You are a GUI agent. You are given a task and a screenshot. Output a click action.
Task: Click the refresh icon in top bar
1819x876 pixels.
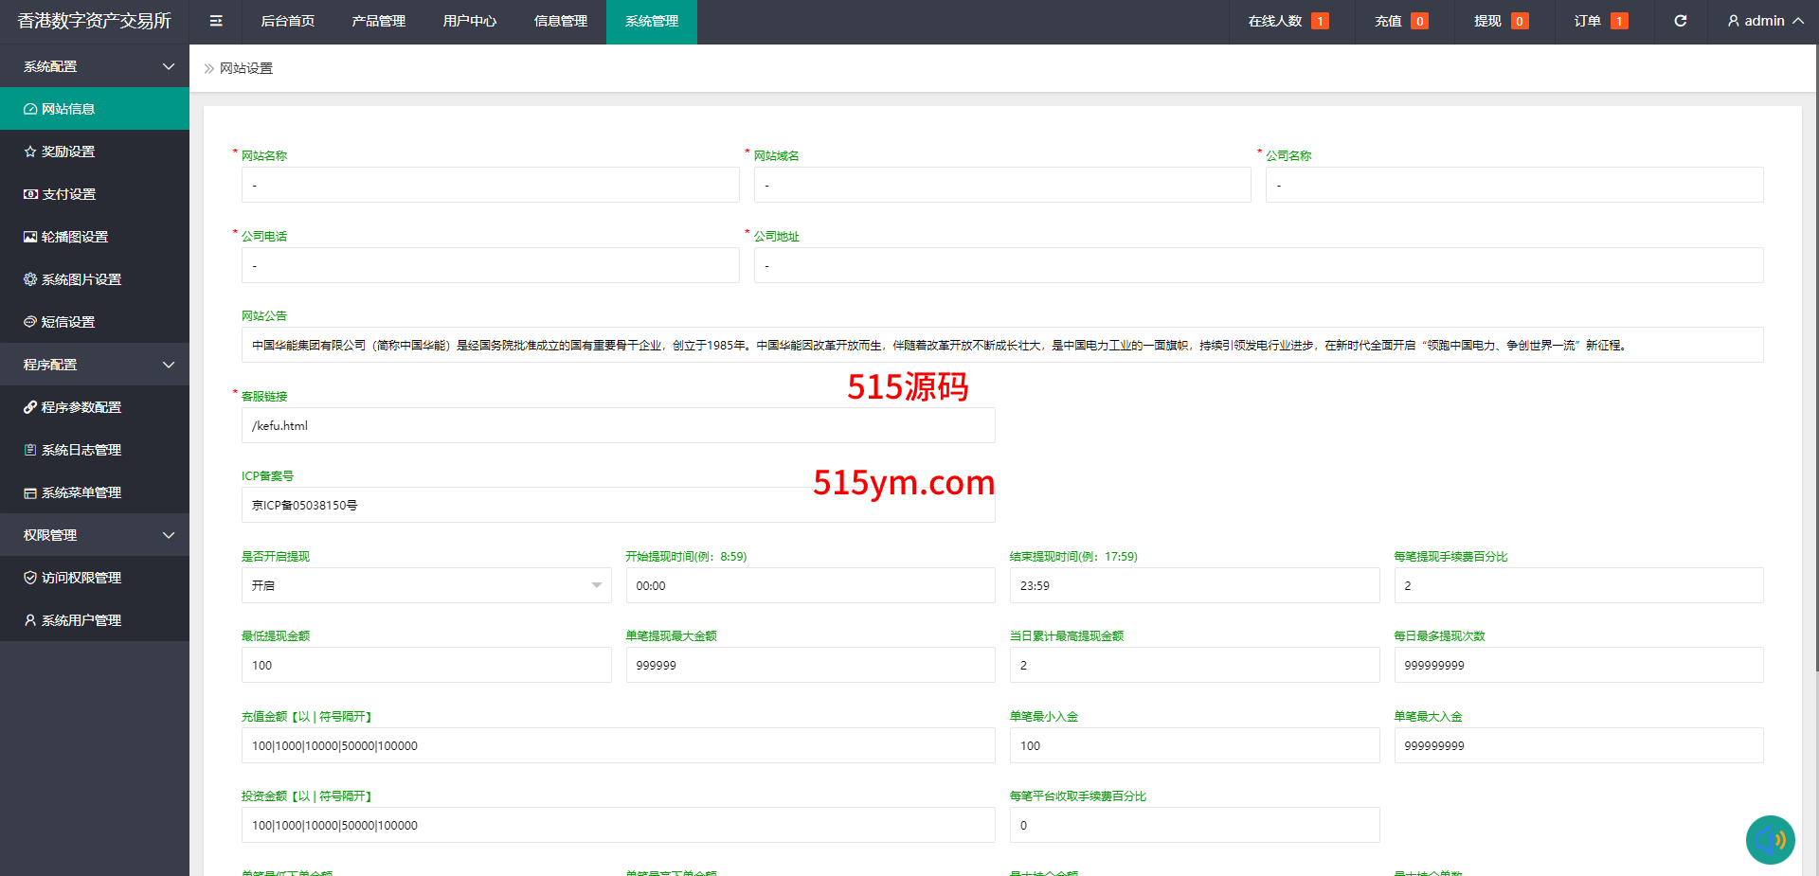click(x=1680, y=21)
